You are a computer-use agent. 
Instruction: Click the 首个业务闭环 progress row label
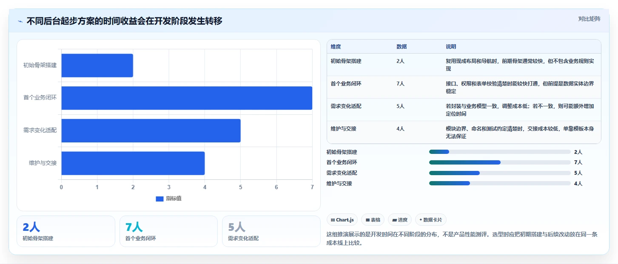point(342,162)
